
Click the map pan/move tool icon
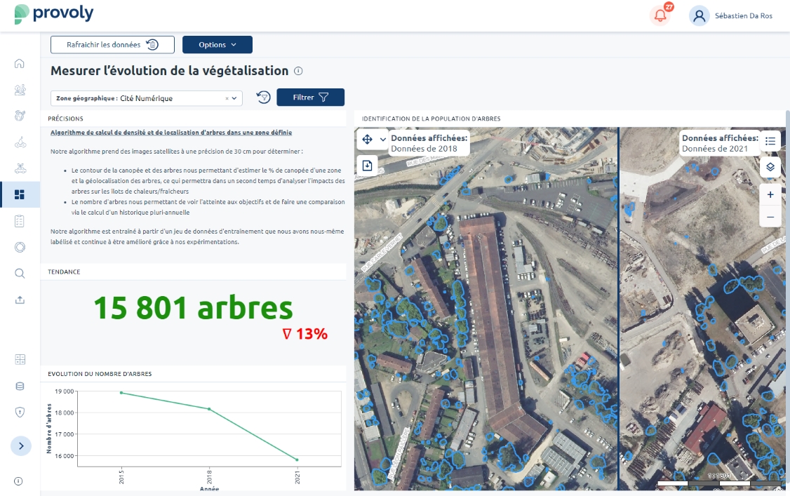click(368, 140)
